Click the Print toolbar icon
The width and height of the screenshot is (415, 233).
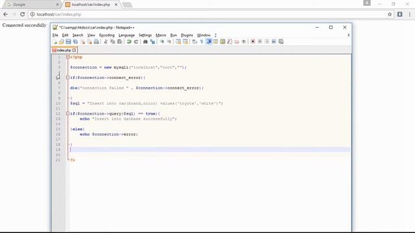pos(97,41)
